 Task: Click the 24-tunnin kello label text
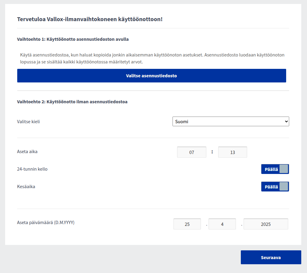[32, 169]
